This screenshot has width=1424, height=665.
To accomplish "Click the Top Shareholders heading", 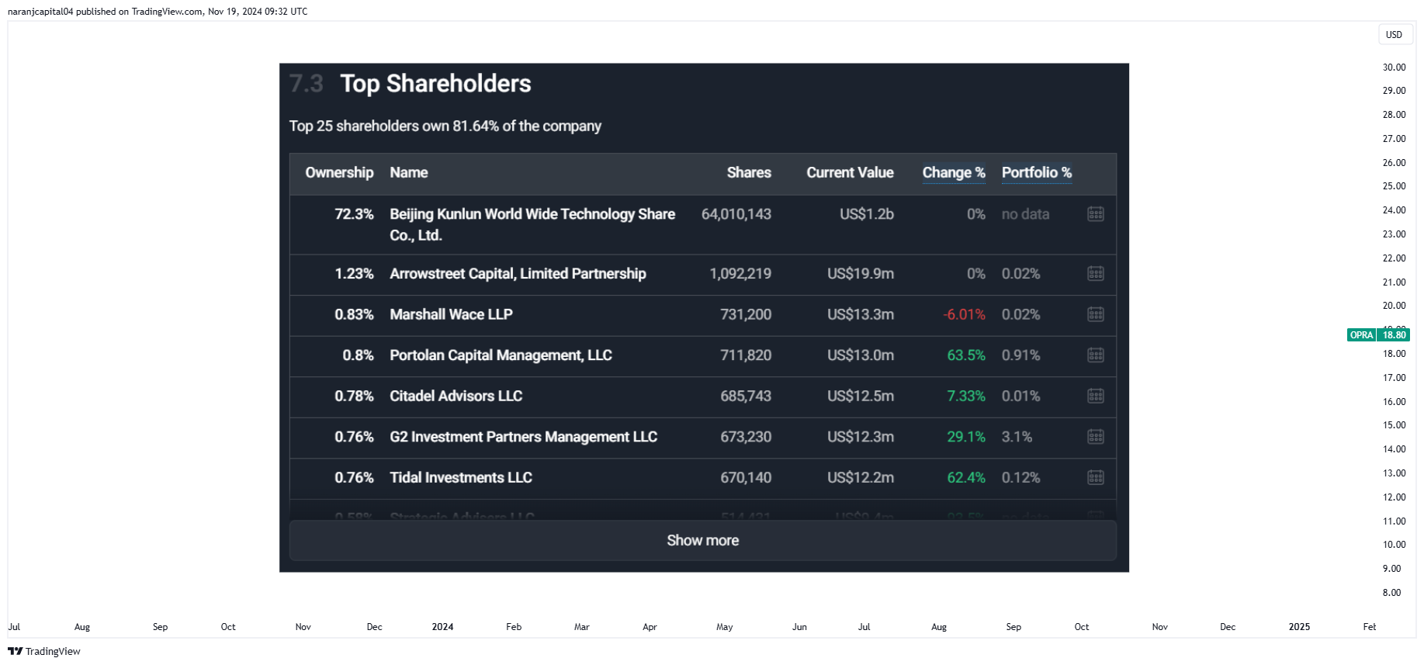I will tap(435, 84).
